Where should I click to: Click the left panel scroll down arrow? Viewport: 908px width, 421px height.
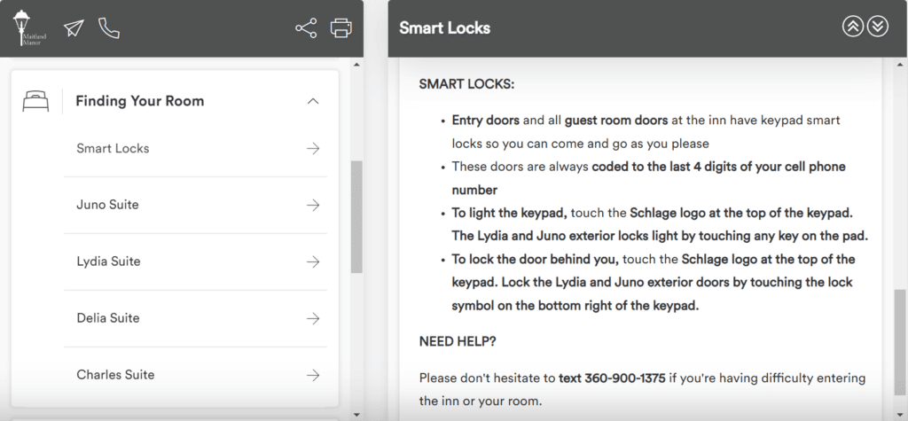356,414
